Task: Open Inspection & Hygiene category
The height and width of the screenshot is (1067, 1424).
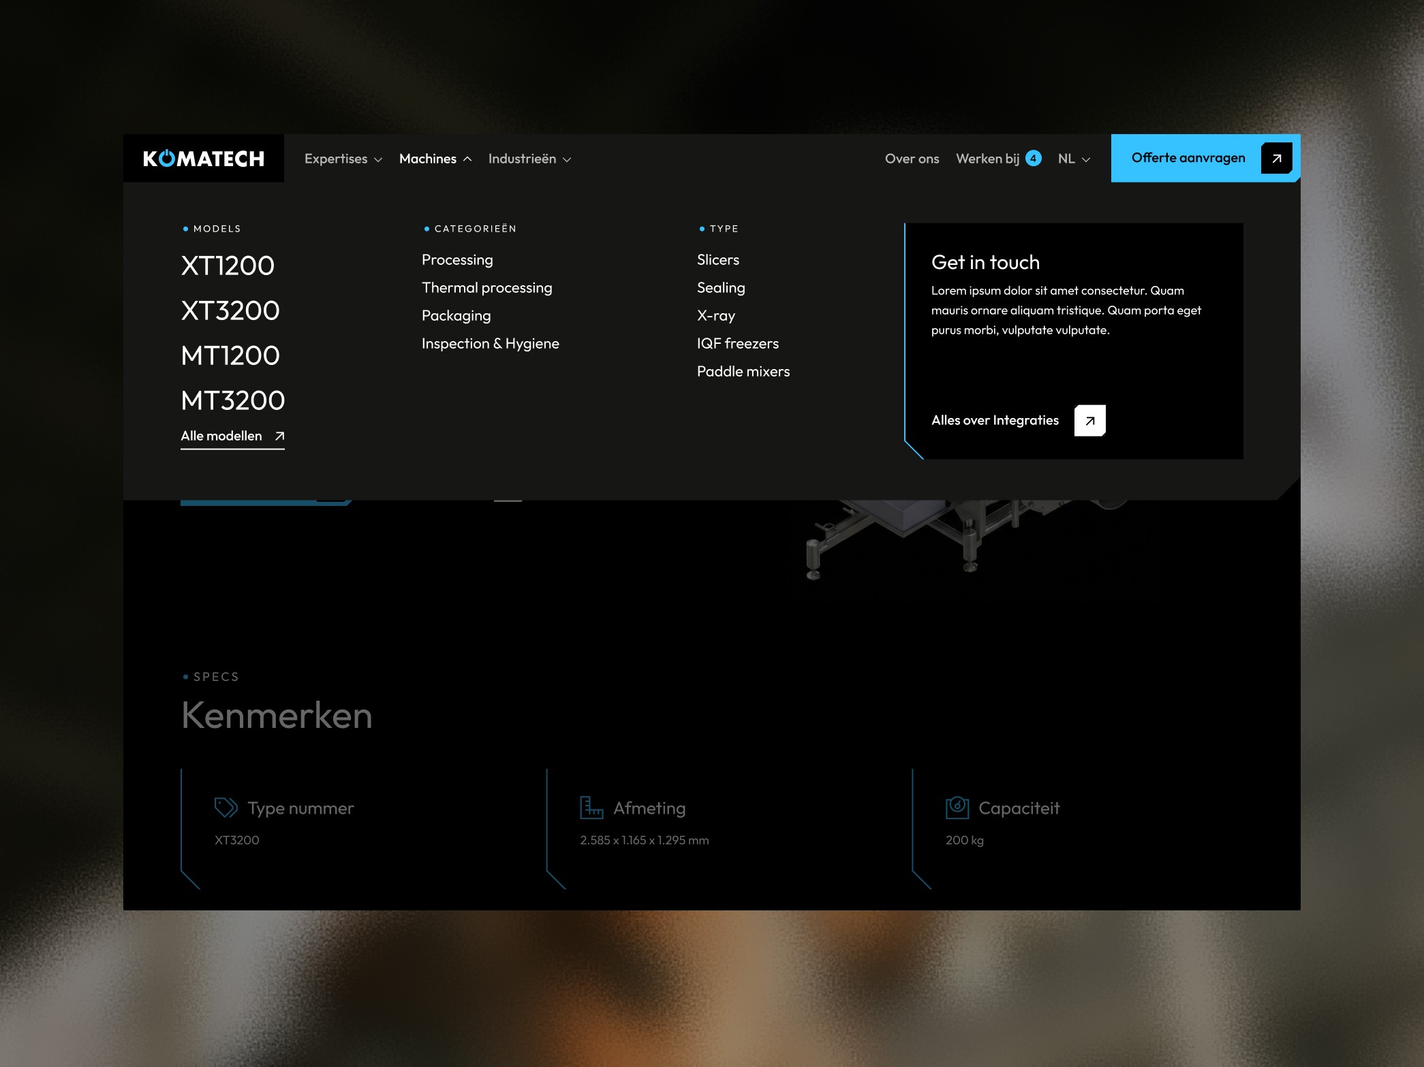Action: [x=490, y=344]
